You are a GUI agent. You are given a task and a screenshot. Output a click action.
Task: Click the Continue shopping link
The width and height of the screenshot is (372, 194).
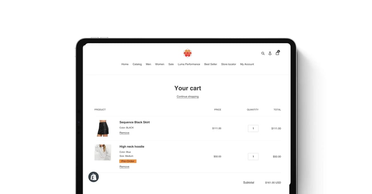click(188, 96)
